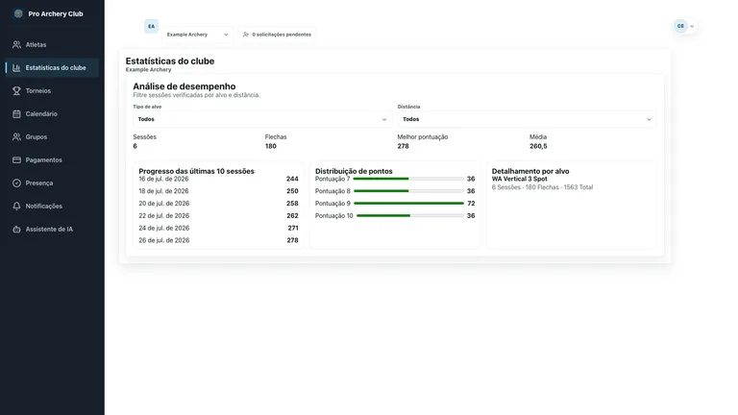Viewport: 738px width, 415px height.
Task: Go to Torneios section
Action: click(52, 91)
